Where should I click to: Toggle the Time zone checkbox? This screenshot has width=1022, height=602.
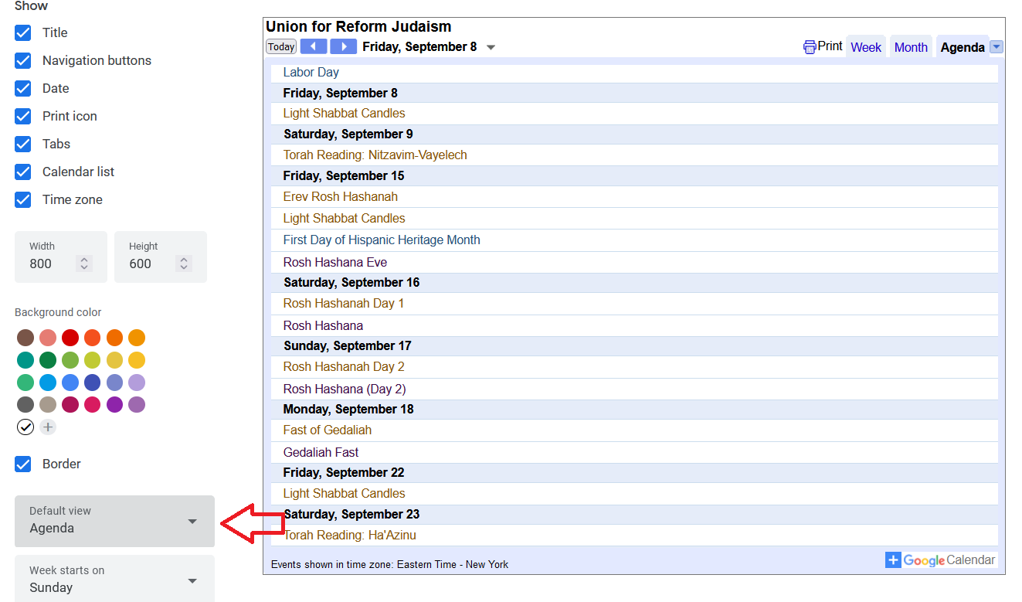[23, 199]
